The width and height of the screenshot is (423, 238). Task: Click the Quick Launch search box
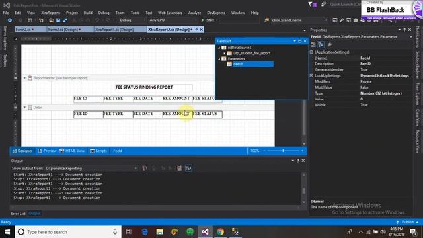click(x=344, y=5)
